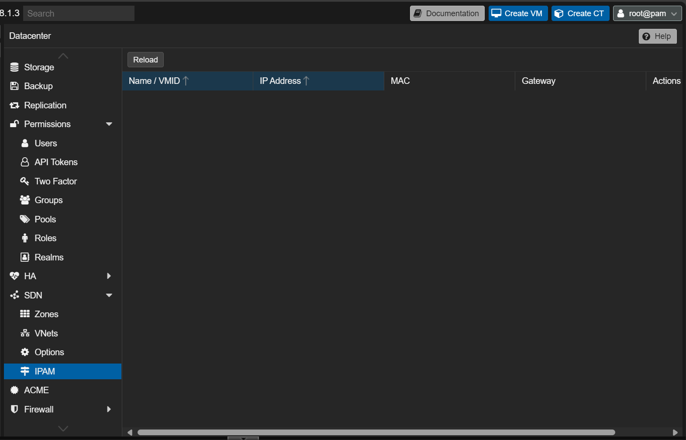The image size is (686, 440).
Task: Select the SDN Options gear icon
Action: pyautogui.click(x=25, y=352)
